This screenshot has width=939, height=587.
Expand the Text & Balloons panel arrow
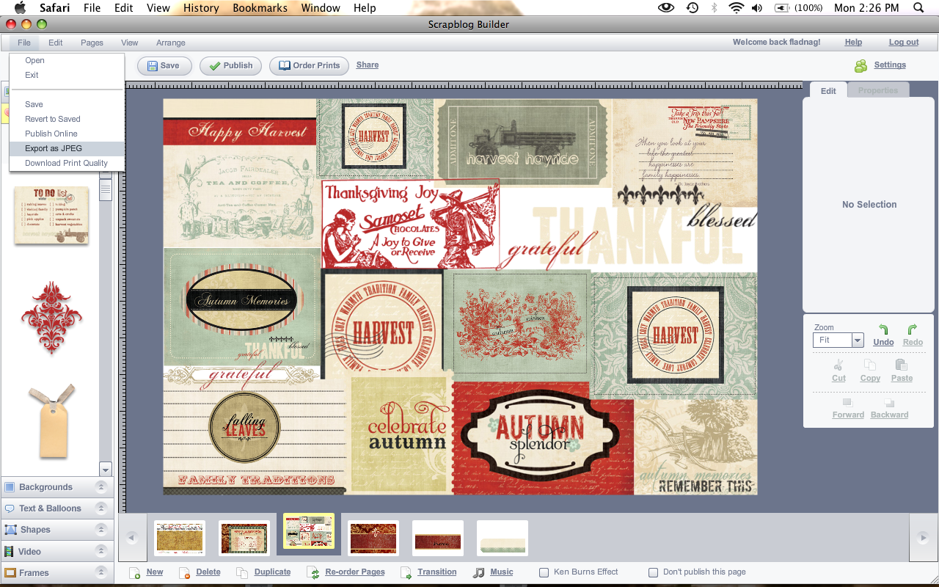[x=101, y=508]
